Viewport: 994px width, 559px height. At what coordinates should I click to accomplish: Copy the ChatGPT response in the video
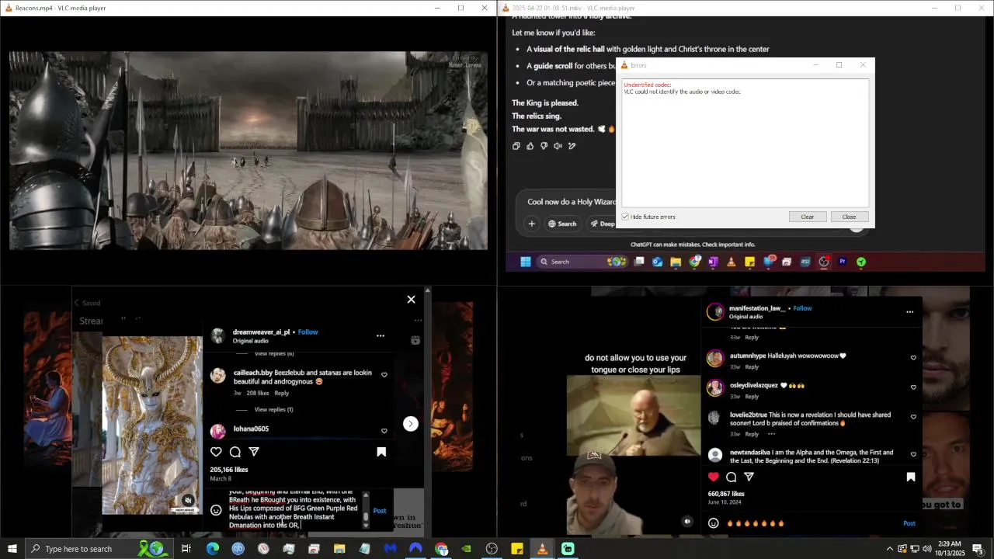coord(516,146)
